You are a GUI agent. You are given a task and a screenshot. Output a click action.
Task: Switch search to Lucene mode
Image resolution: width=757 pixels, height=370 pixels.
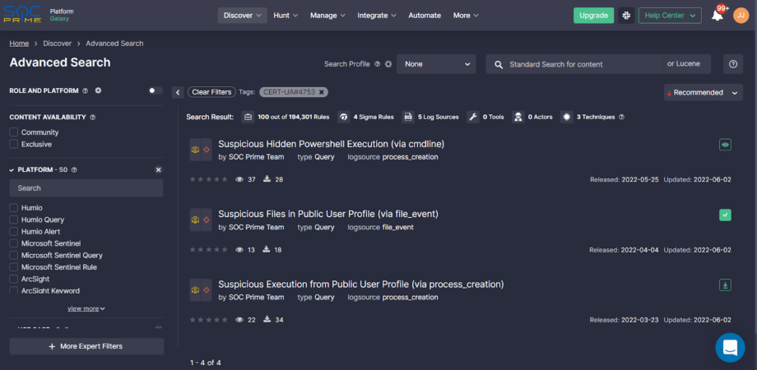coord(683,63)
